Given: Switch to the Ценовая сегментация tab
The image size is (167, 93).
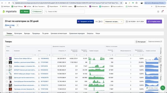Looking at the screenshot, I should click(59, 33).
